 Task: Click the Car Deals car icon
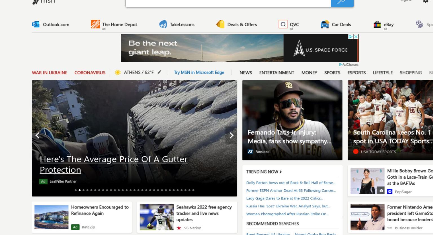coord(325,25)
